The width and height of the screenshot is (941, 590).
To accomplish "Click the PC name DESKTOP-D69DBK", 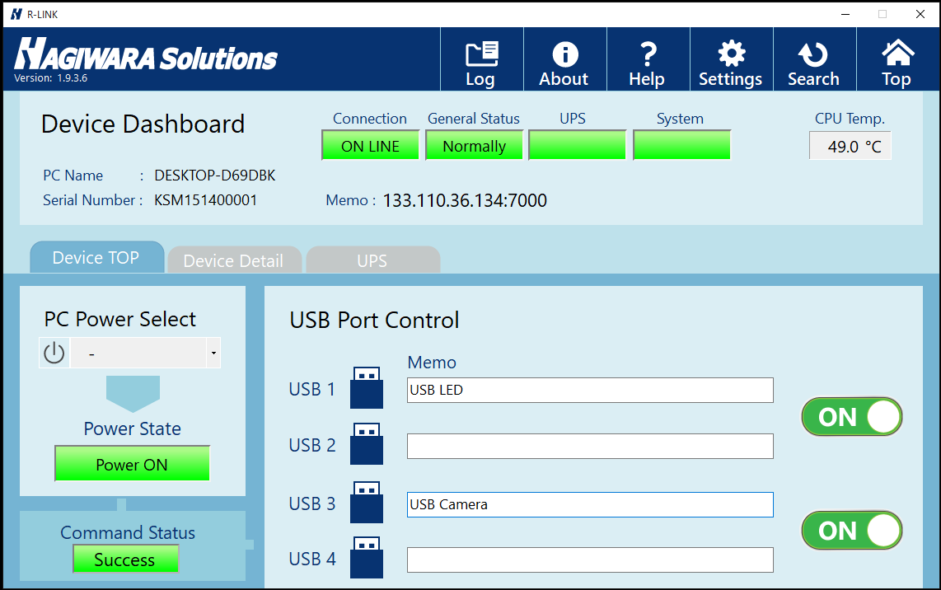I will point(215,176).
